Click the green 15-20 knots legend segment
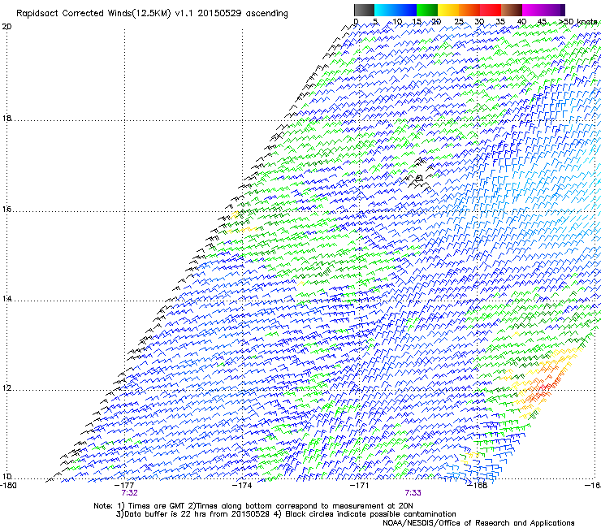601x528 pixels. point(427,10)
